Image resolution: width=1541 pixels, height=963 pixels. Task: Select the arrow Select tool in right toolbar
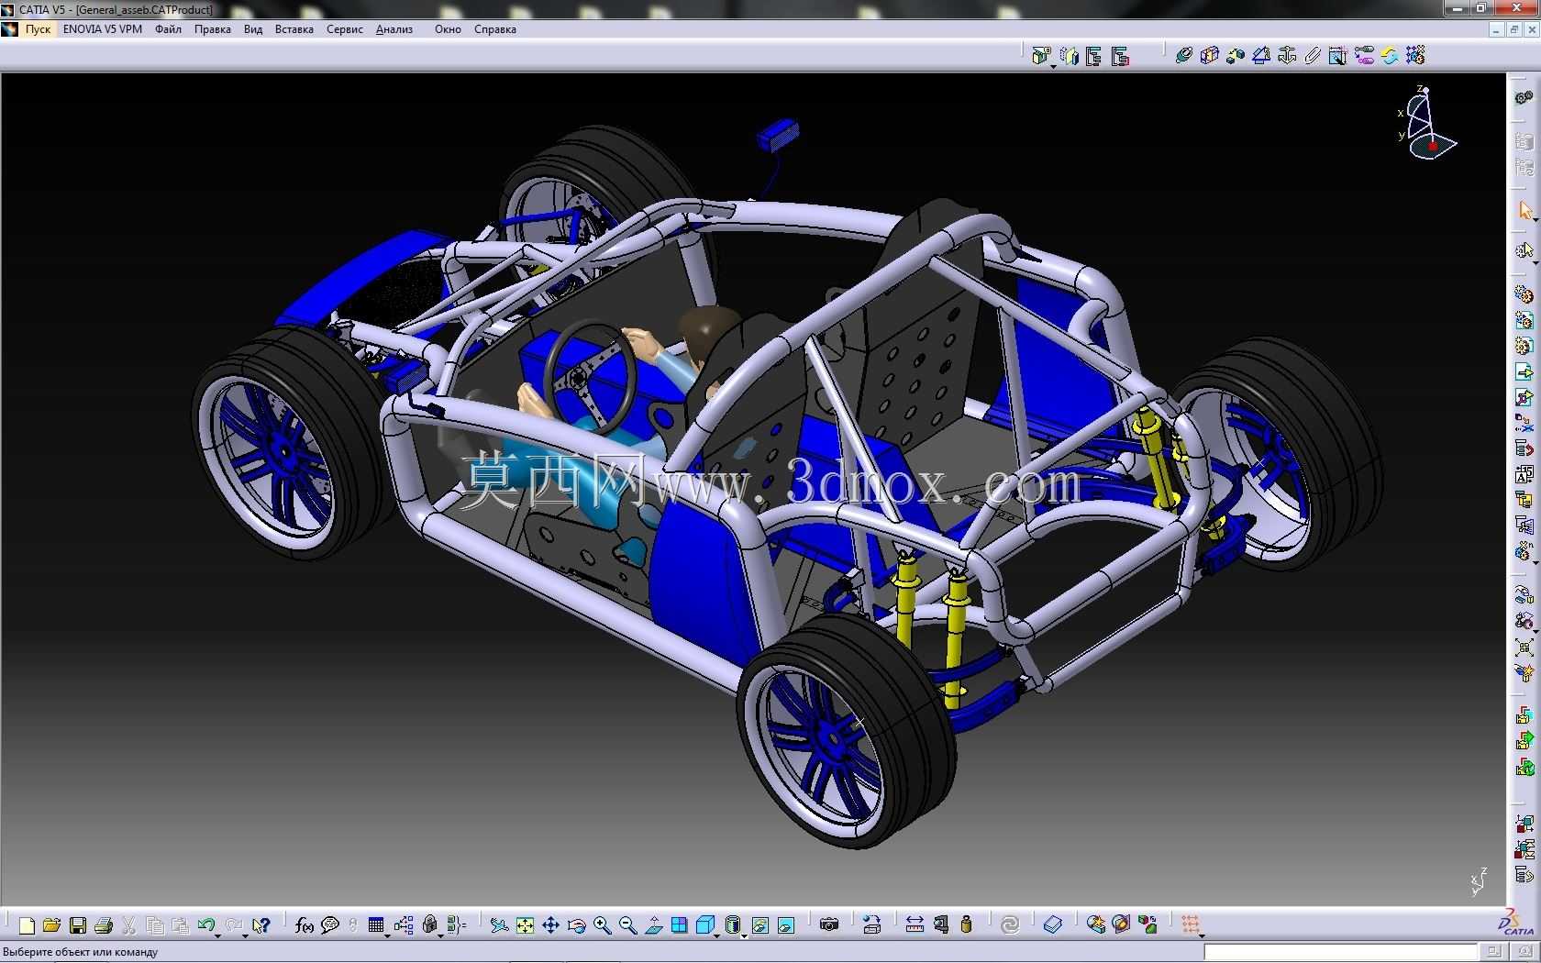click(x=1524, y=212)
